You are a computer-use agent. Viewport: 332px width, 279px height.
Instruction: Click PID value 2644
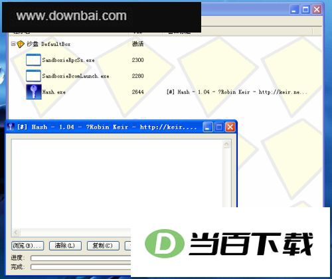pyautogui.click(x=138, y=92)
